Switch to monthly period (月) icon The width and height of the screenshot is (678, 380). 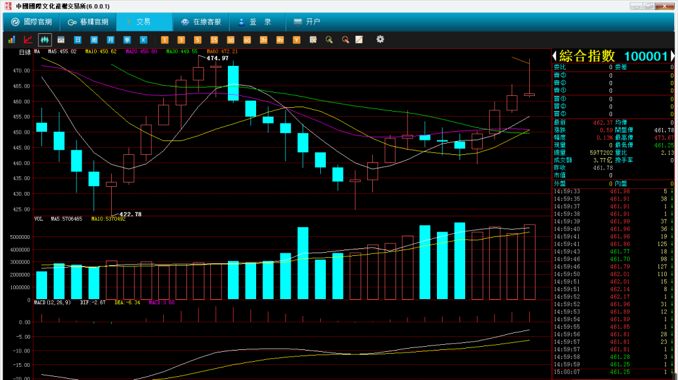(110, 40)
